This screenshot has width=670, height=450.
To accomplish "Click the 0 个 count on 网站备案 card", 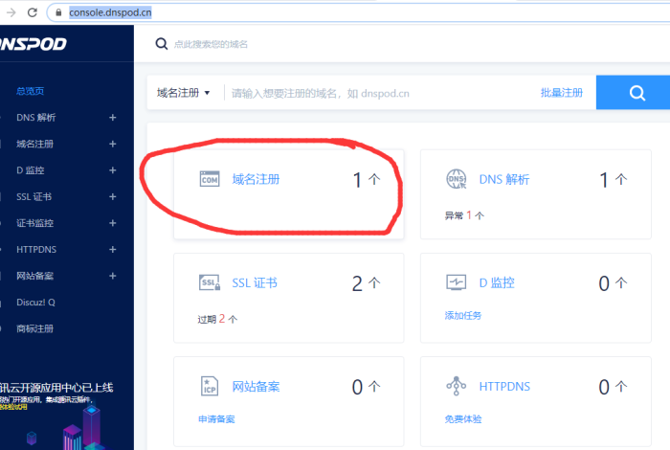I will tap(367, 387).
